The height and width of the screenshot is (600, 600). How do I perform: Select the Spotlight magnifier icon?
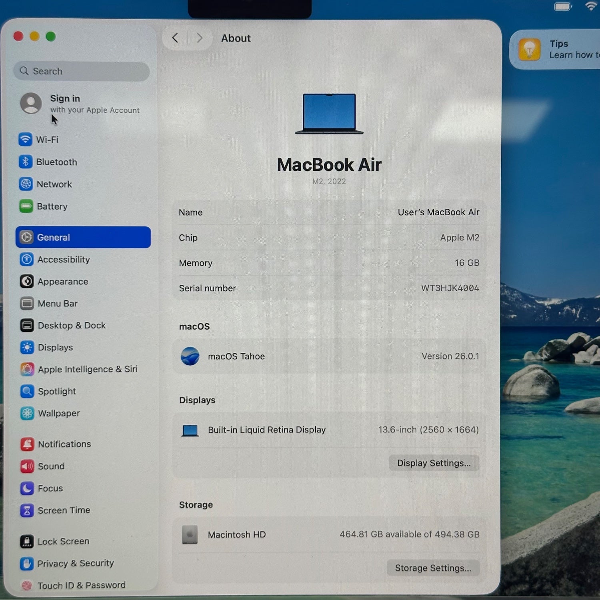[27, 391]
